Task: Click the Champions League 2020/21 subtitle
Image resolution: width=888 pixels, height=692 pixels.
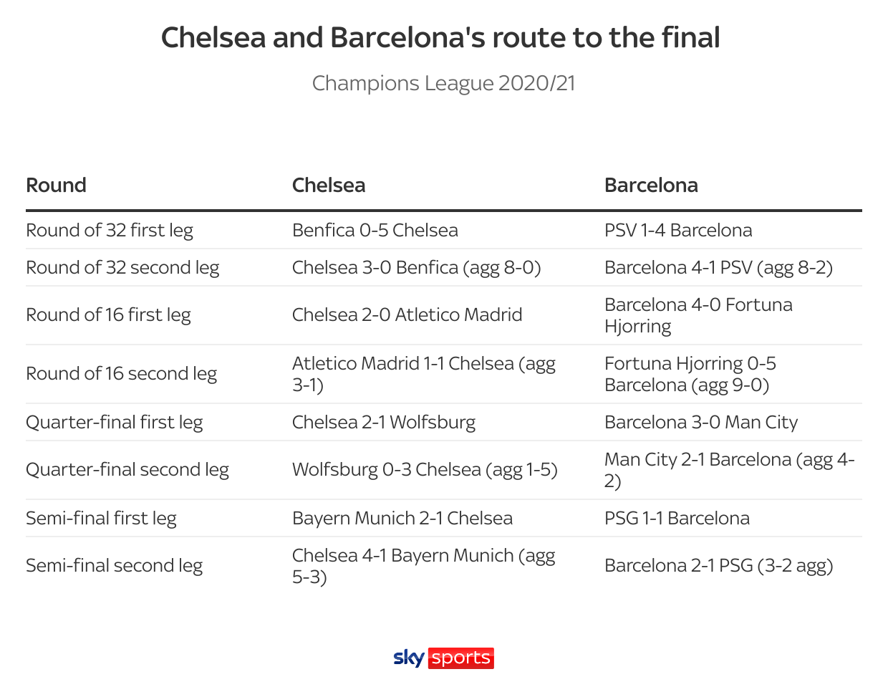Action: point(443,83)
